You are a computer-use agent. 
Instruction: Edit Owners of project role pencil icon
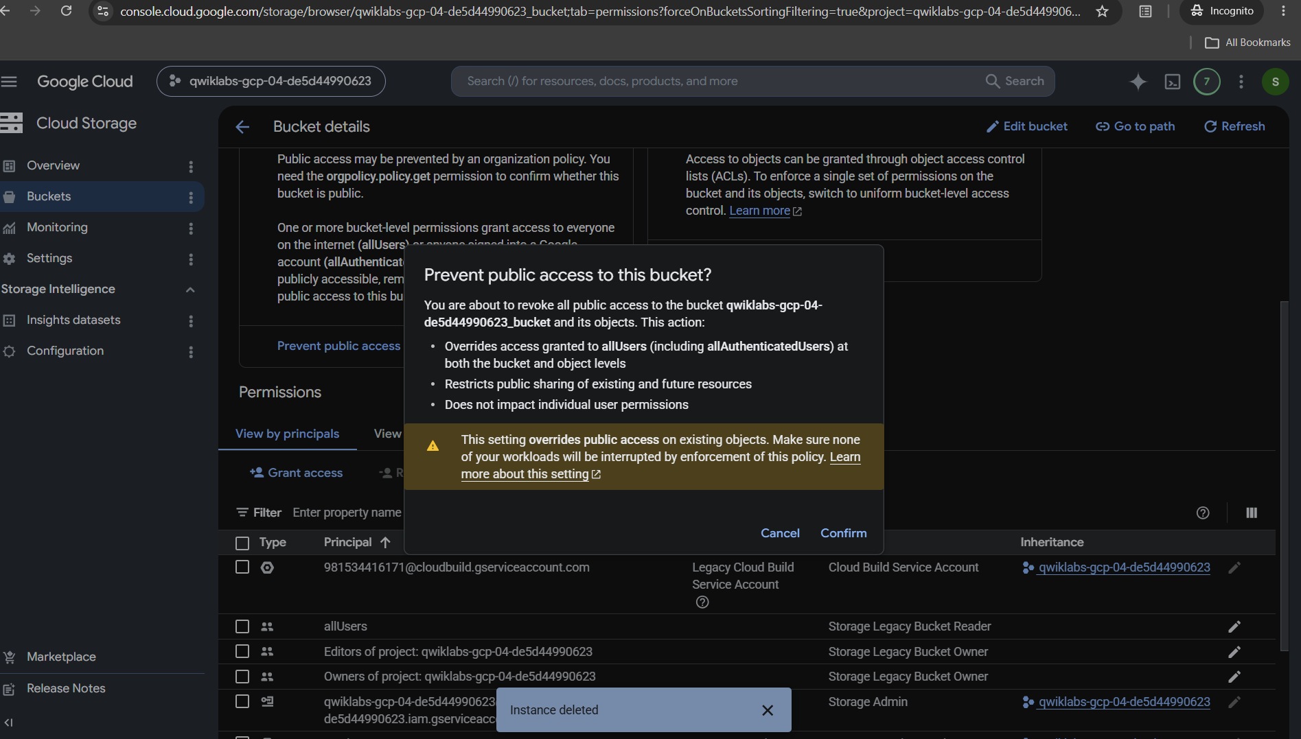point(1234,677)
